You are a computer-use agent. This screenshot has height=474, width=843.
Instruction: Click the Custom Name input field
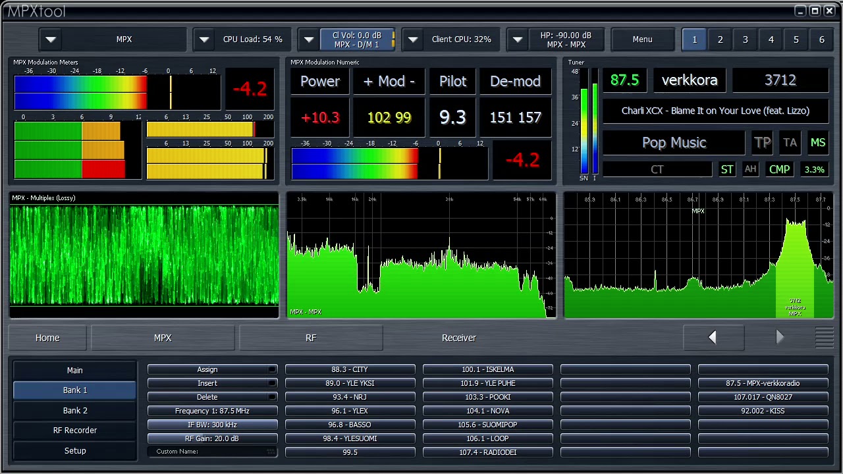(x=212, y=452)
